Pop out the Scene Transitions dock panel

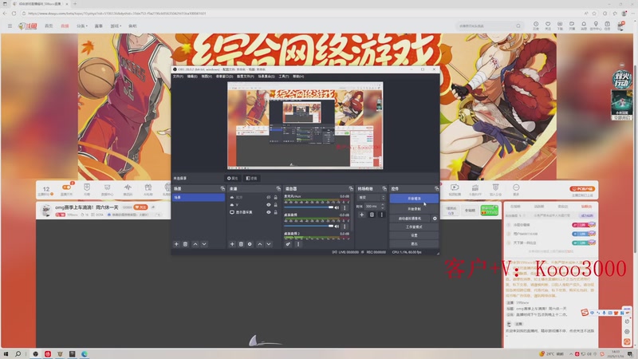384,189
